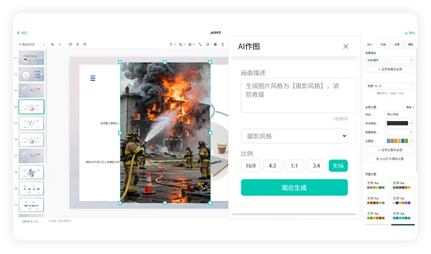Select the 9:16 aspect ratio
Screen dimensions: 431x254
(338, 166)
